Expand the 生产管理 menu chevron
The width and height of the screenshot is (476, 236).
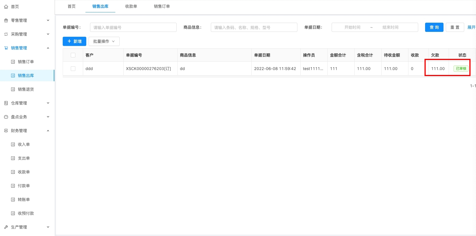coord(48,227)
